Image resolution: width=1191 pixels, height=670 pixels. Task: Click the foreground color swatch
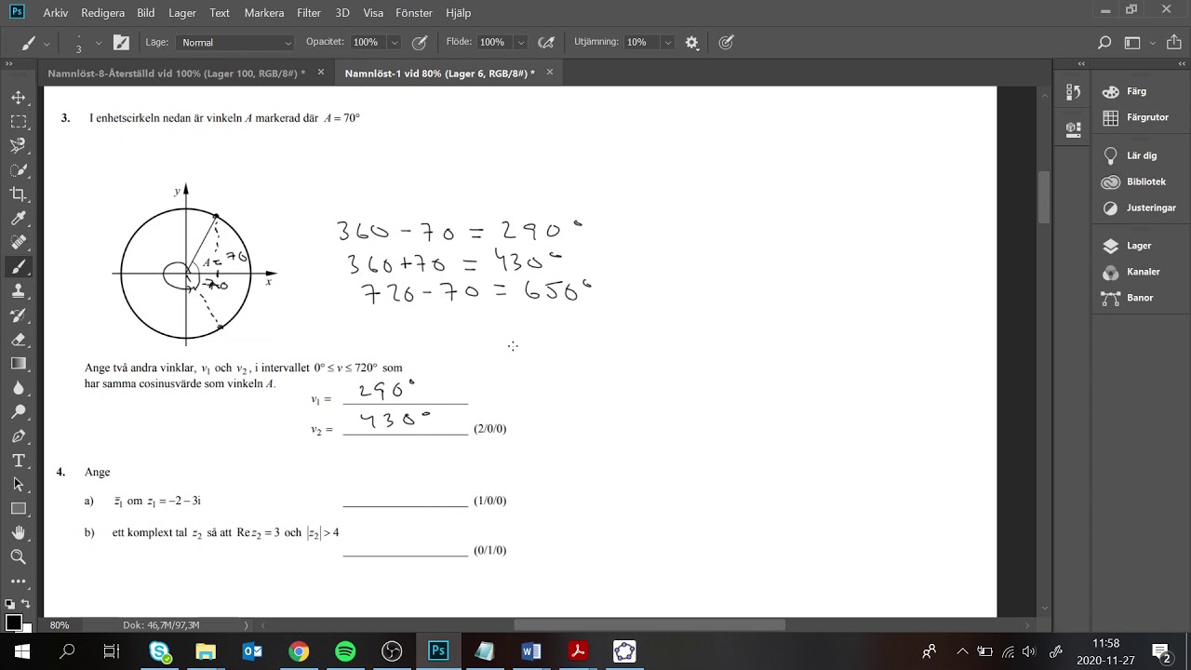(x=13, y=623)
